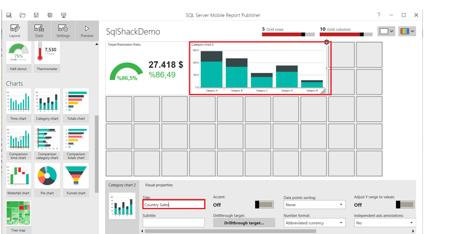Open the Independent axis annotations dropdown
This screenshot has width=470, height=234.
[384, 223]
